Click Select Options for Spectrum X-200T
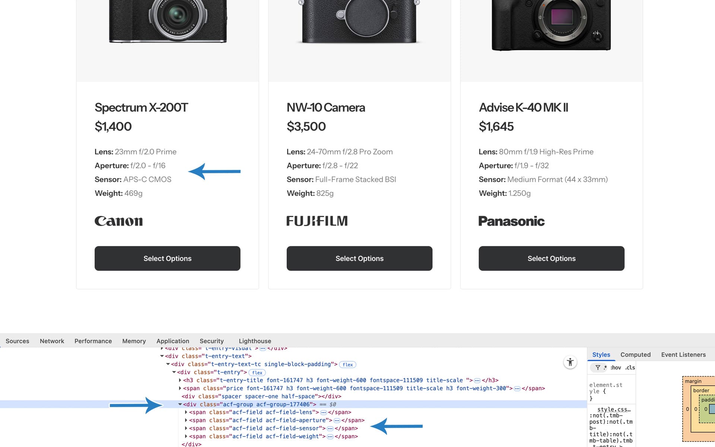The height and width of the screenshot is (447, 715). pyautogui.click(x=167, y=259)
